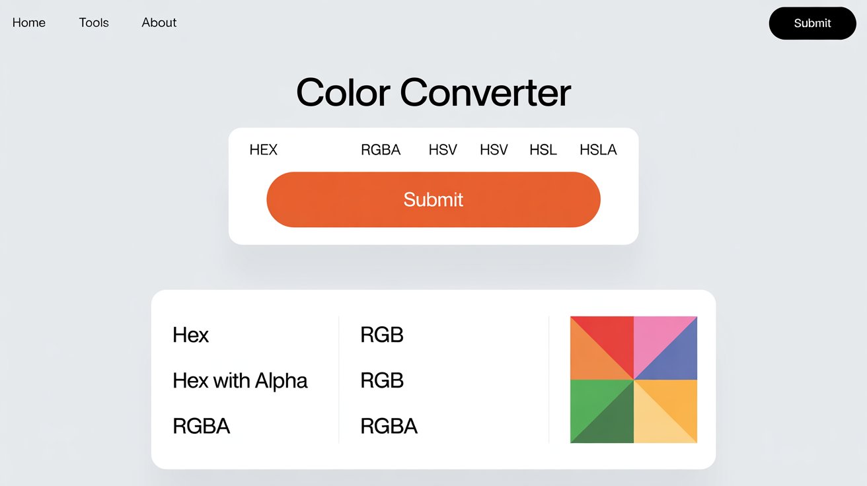Click the black Submit button in header
Image resolution: width=867 pixels, height=486 pixels.
pyautogui.click(x=812, y=23)
